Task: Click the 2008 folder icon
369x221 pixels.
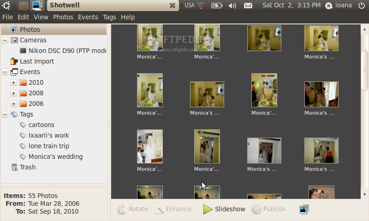Action: (23, 93)
